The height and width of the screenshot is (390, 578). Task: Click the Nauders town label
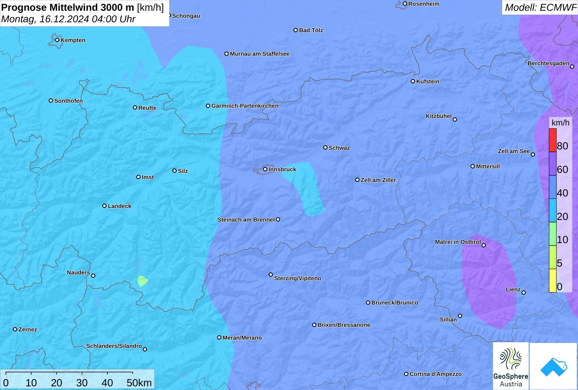pyautogui.click(x=78, y=272)
